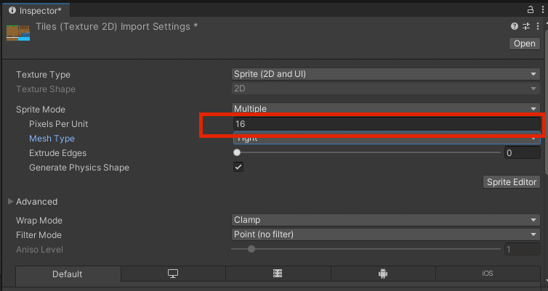Open the Sprite Mode dropdown

pos(386,109)
